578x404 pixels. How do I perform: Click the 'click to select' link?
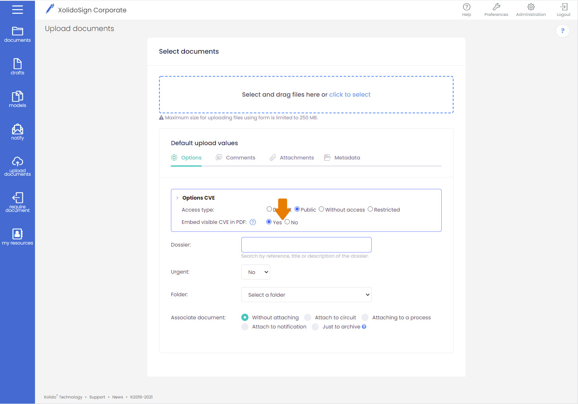pyautogui.click(x=350, y=95)
